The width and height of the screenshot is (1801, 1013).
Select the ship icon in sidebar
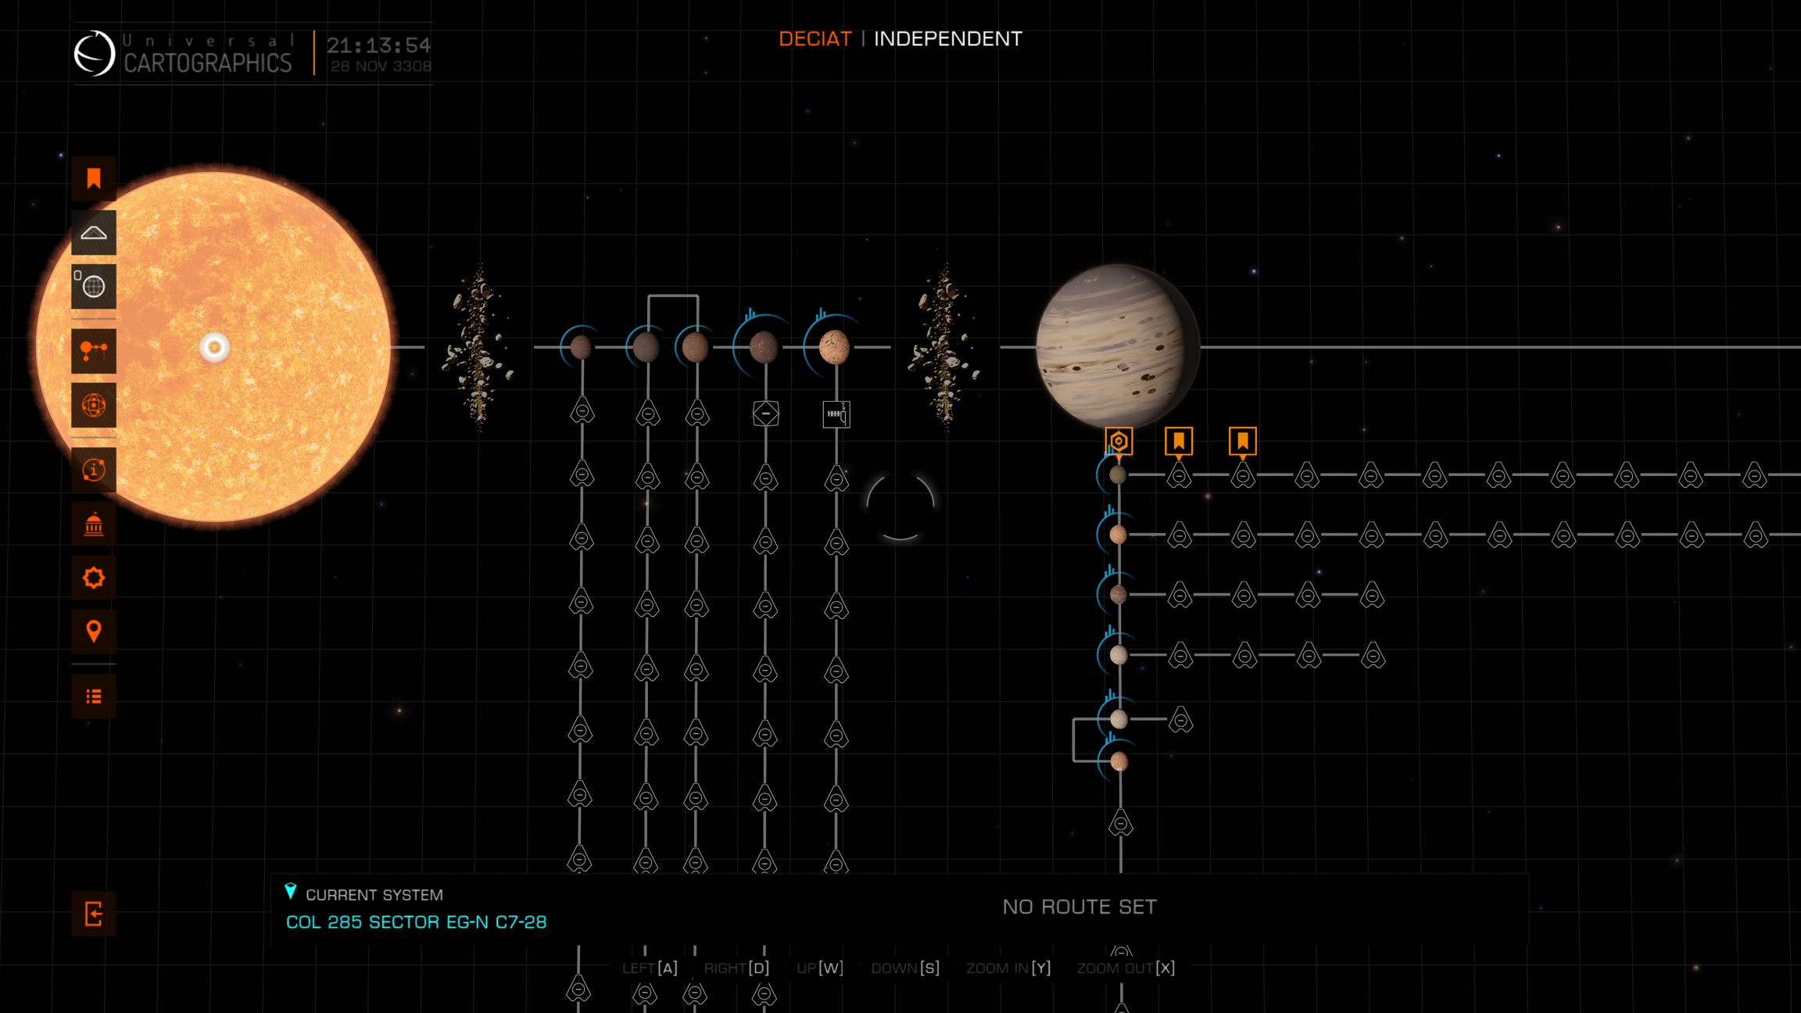click(x=94, y=233)
